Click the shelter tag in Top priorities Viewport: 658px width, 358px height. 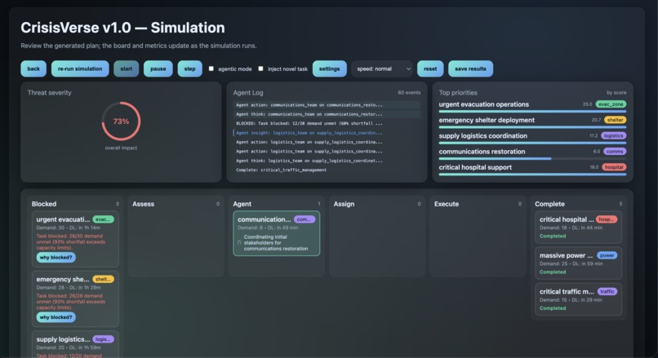click(x=615, y=120)
